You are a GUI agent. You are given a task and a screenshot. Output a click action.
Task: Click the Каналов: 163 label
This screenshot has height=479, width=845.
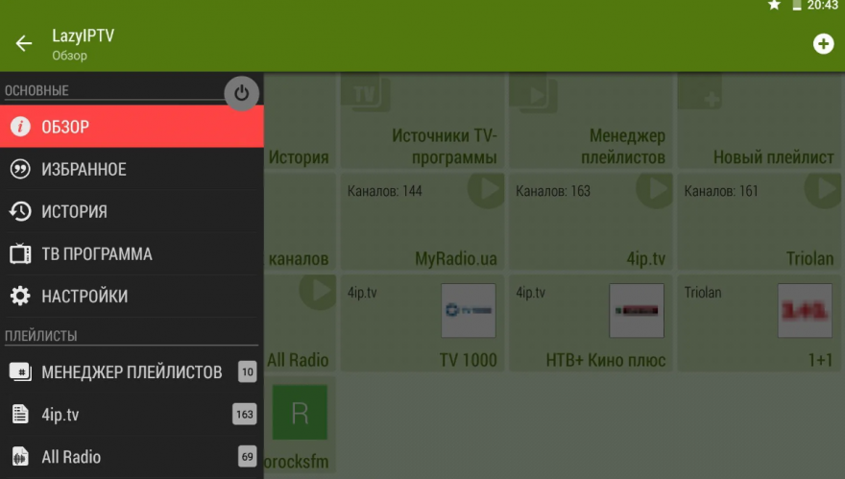click(553, 191)
